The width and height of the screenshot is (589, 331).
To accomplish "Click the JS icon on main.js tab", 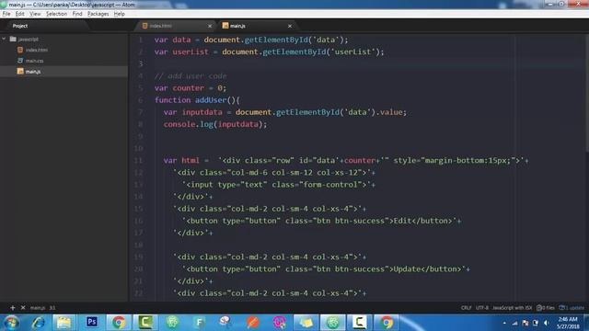I will click(225, 26).
